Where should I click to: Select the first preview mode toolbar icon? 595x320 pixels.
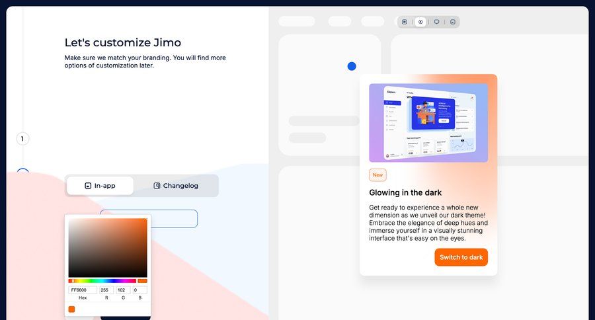coord(405,22)
